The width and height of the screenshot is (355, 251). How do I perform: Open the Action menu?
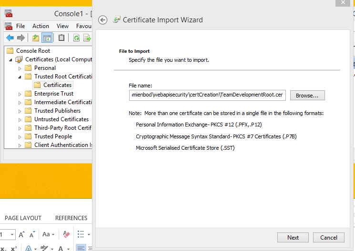click(x=41, y=26)
